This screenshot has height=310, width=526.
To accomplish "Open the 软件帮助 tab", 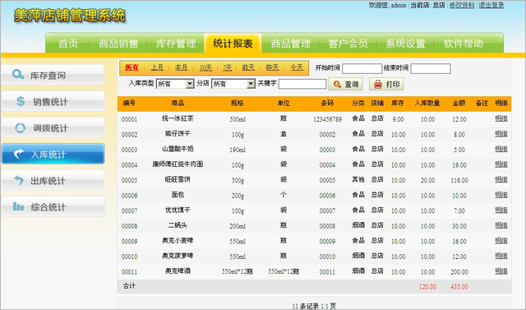I will point(464,44).
